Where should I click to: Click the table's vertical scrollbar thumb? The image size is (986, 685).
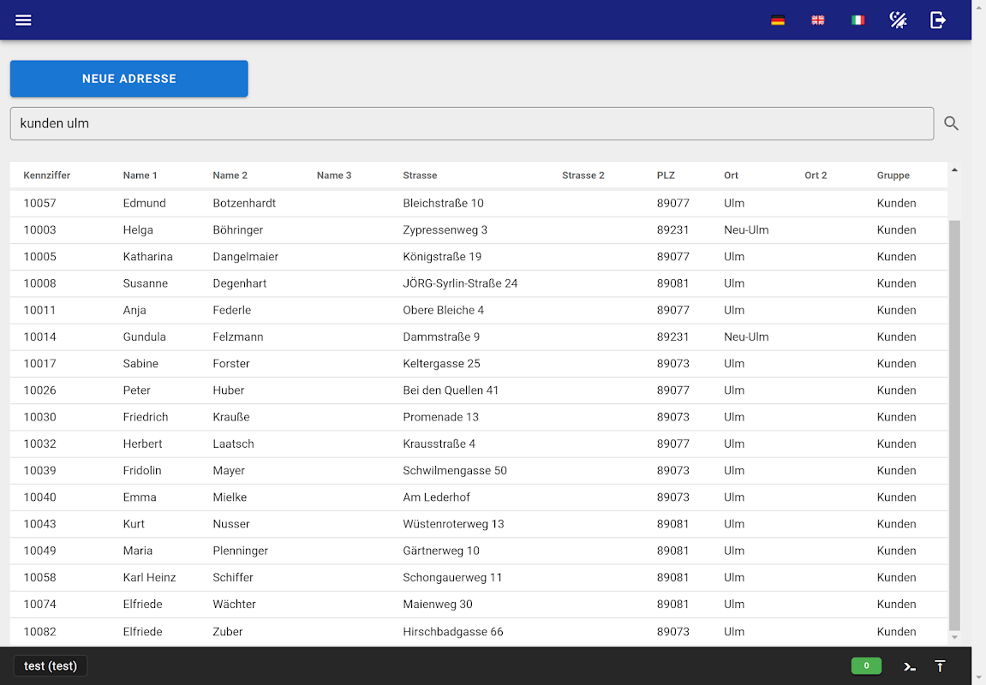pos(954,425)
